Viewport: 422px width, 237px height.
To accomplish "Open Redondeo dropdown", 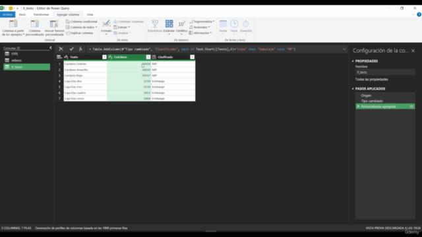I will (x=199, y=27).
